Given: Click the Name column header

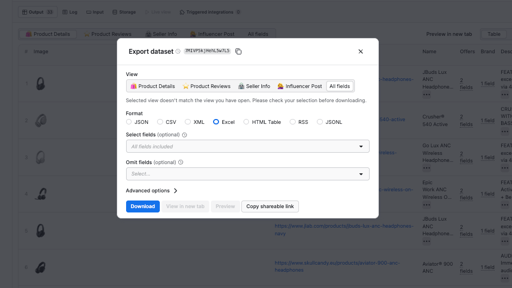Looking at the screenshot, I should click(429, 52).
